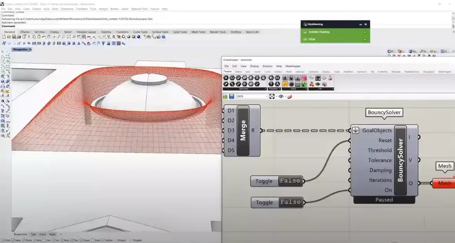Click the Rhino Command input line
Viewport: 455px width, 243px height.
click(226, 26)
